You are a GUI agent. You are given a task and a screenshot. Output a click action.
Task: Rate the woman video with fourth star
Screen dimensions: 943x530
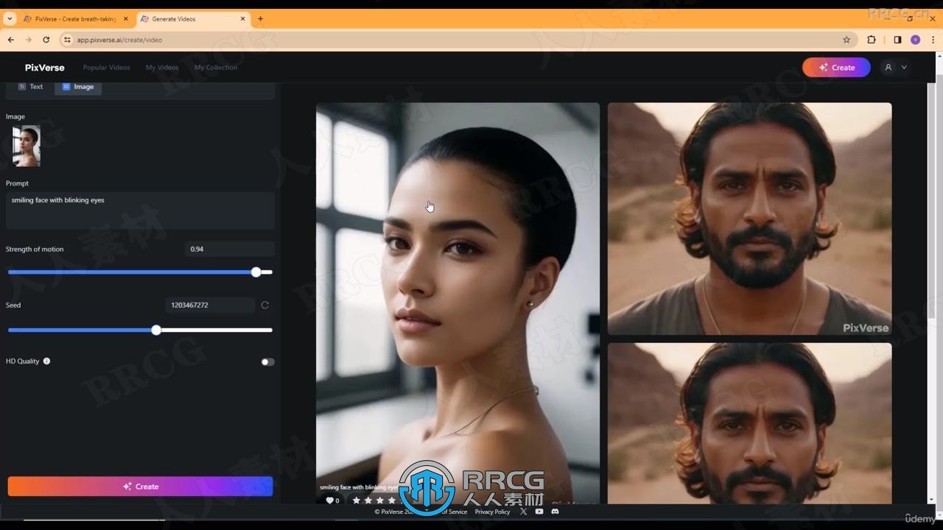(392, 501)
